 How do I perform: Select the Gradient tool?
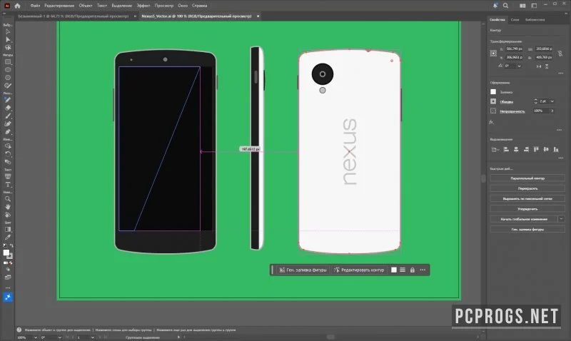(x=8, y=229)
